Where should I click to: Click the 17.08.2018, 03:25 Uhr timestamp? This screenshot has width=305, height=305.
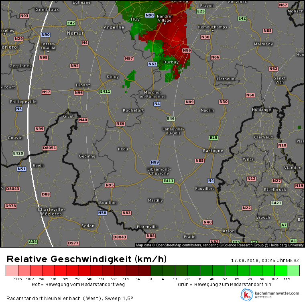coord(265,260)
